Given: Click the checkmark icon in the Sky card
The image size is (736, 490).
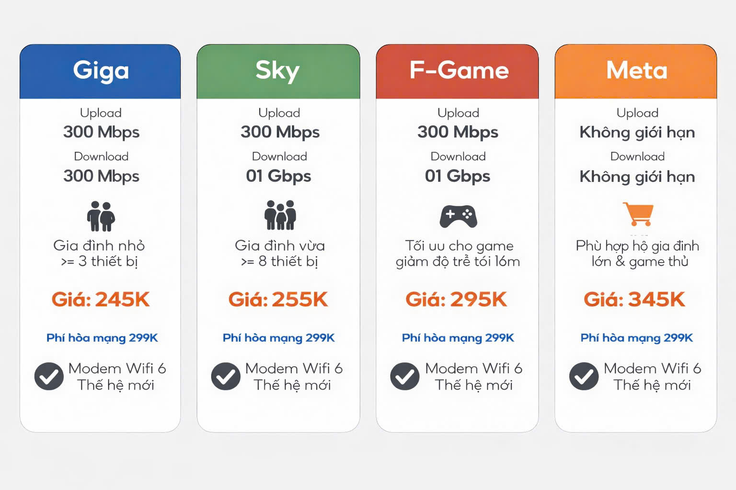Looking at the screenshot, I should coord(226,377).
